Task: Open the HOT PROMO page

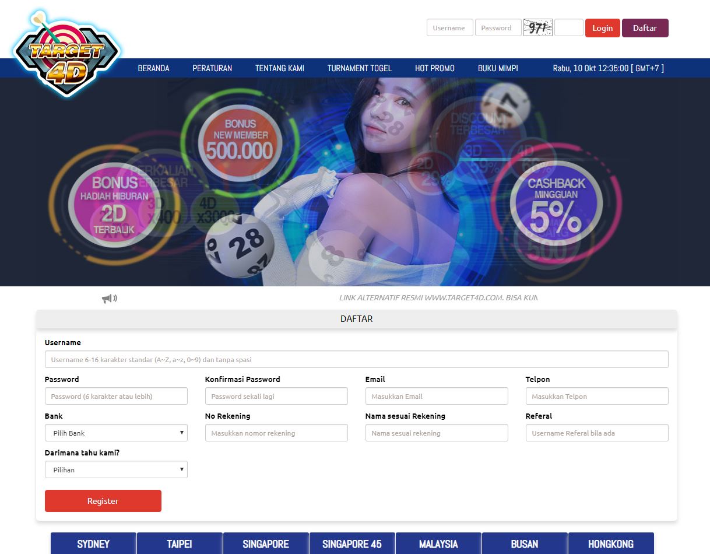Action: tap(434, 68)
